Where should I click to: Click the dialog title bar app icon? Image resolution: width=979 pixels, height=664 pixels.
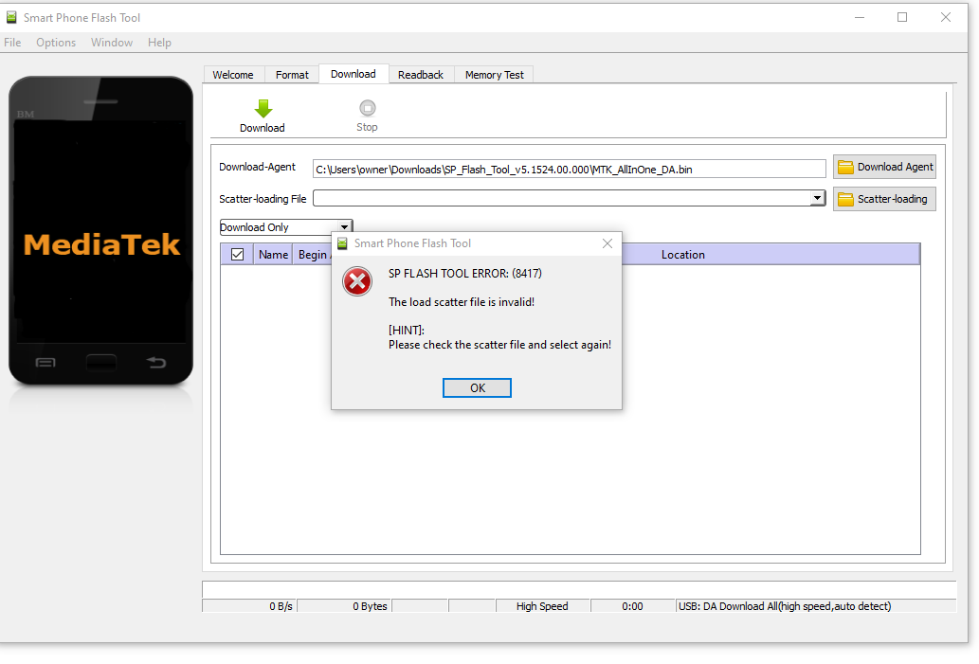(342, 243)
